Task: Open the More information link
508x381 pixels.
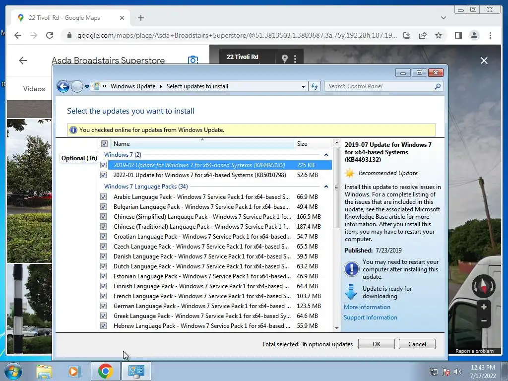Action: [367, 307]
